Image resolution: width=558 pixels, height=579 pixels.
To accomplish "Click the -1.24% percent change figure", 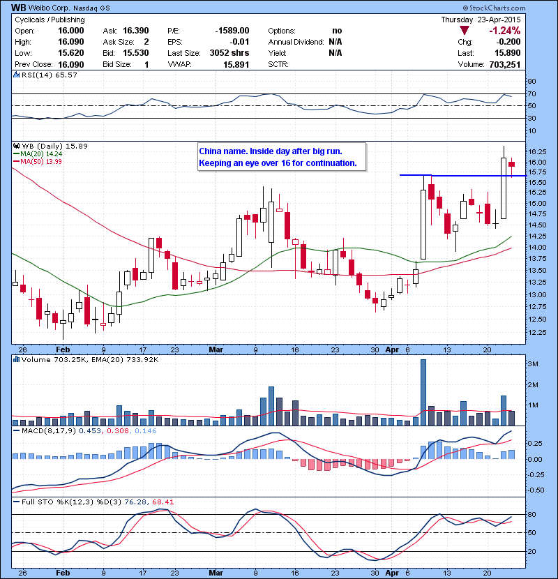I will pyautogui.click(x=504, y=31).
